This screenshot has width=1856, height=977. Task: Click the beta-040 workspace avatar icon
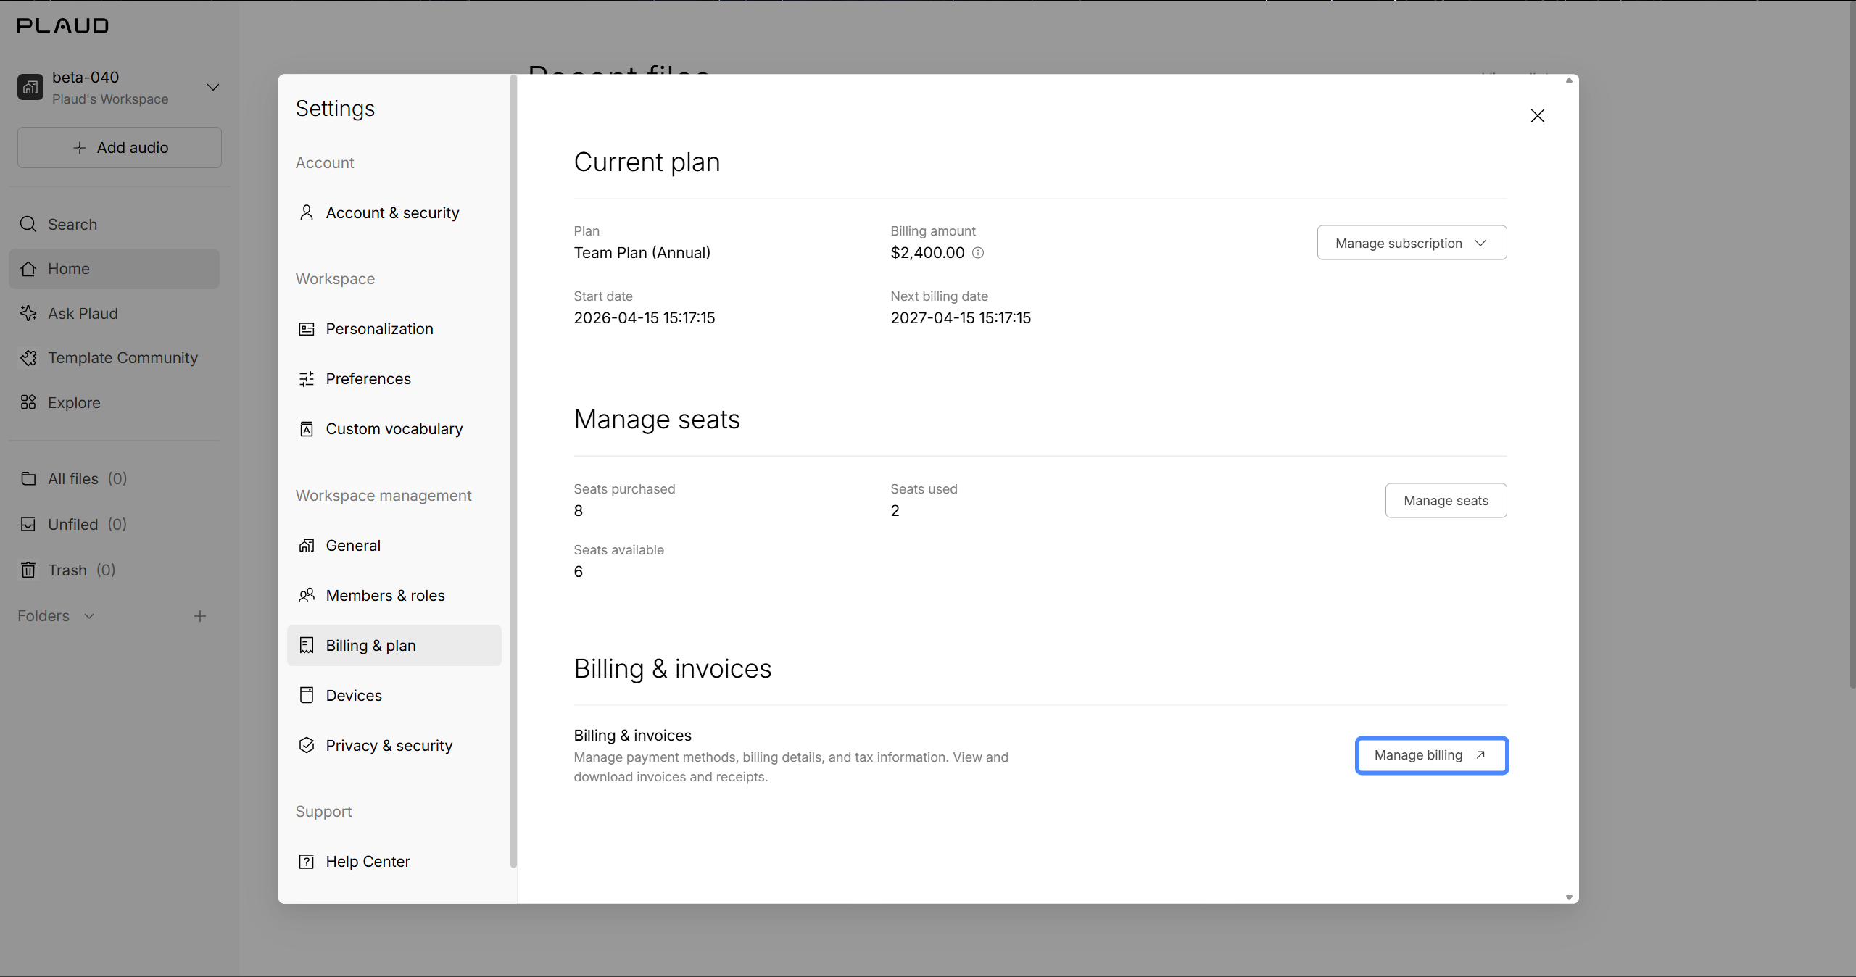tap(30, 88)
